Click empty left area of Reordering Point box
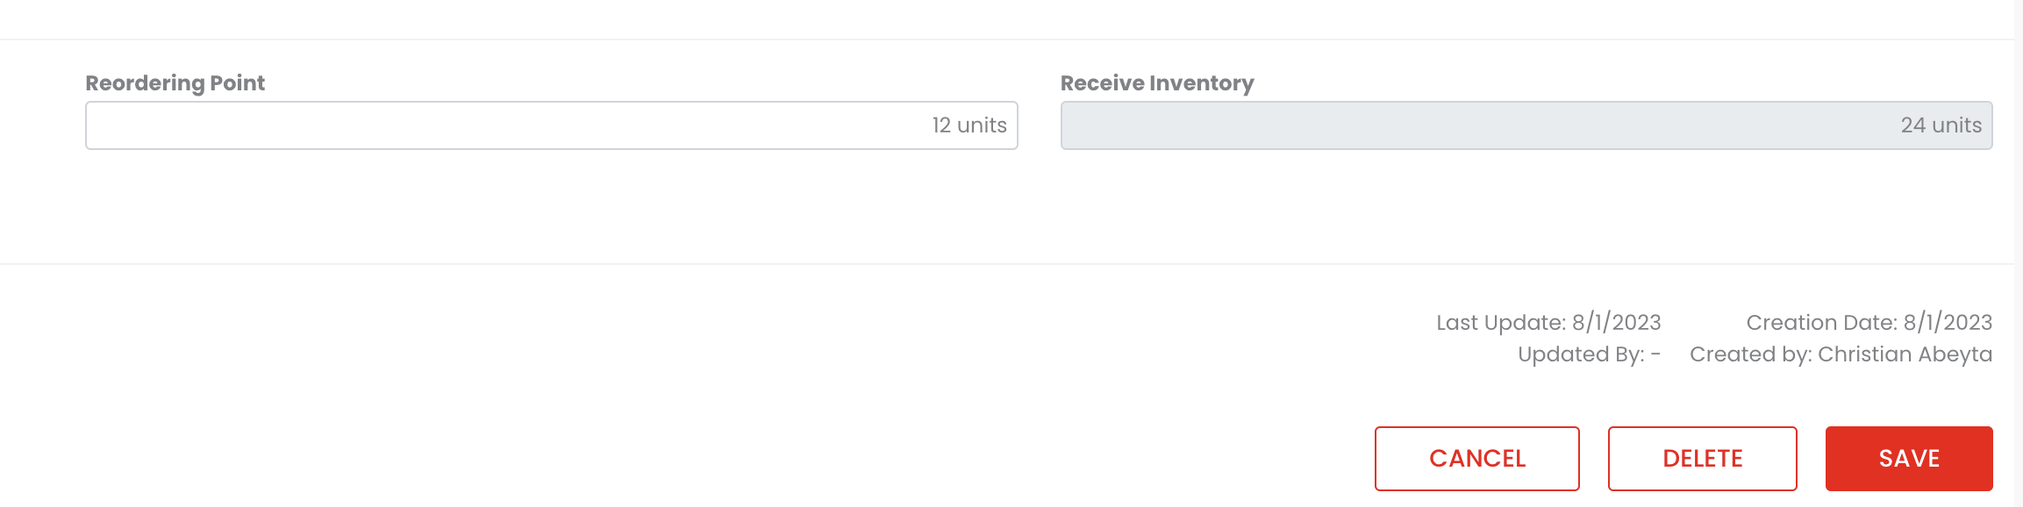 [263, 125]
